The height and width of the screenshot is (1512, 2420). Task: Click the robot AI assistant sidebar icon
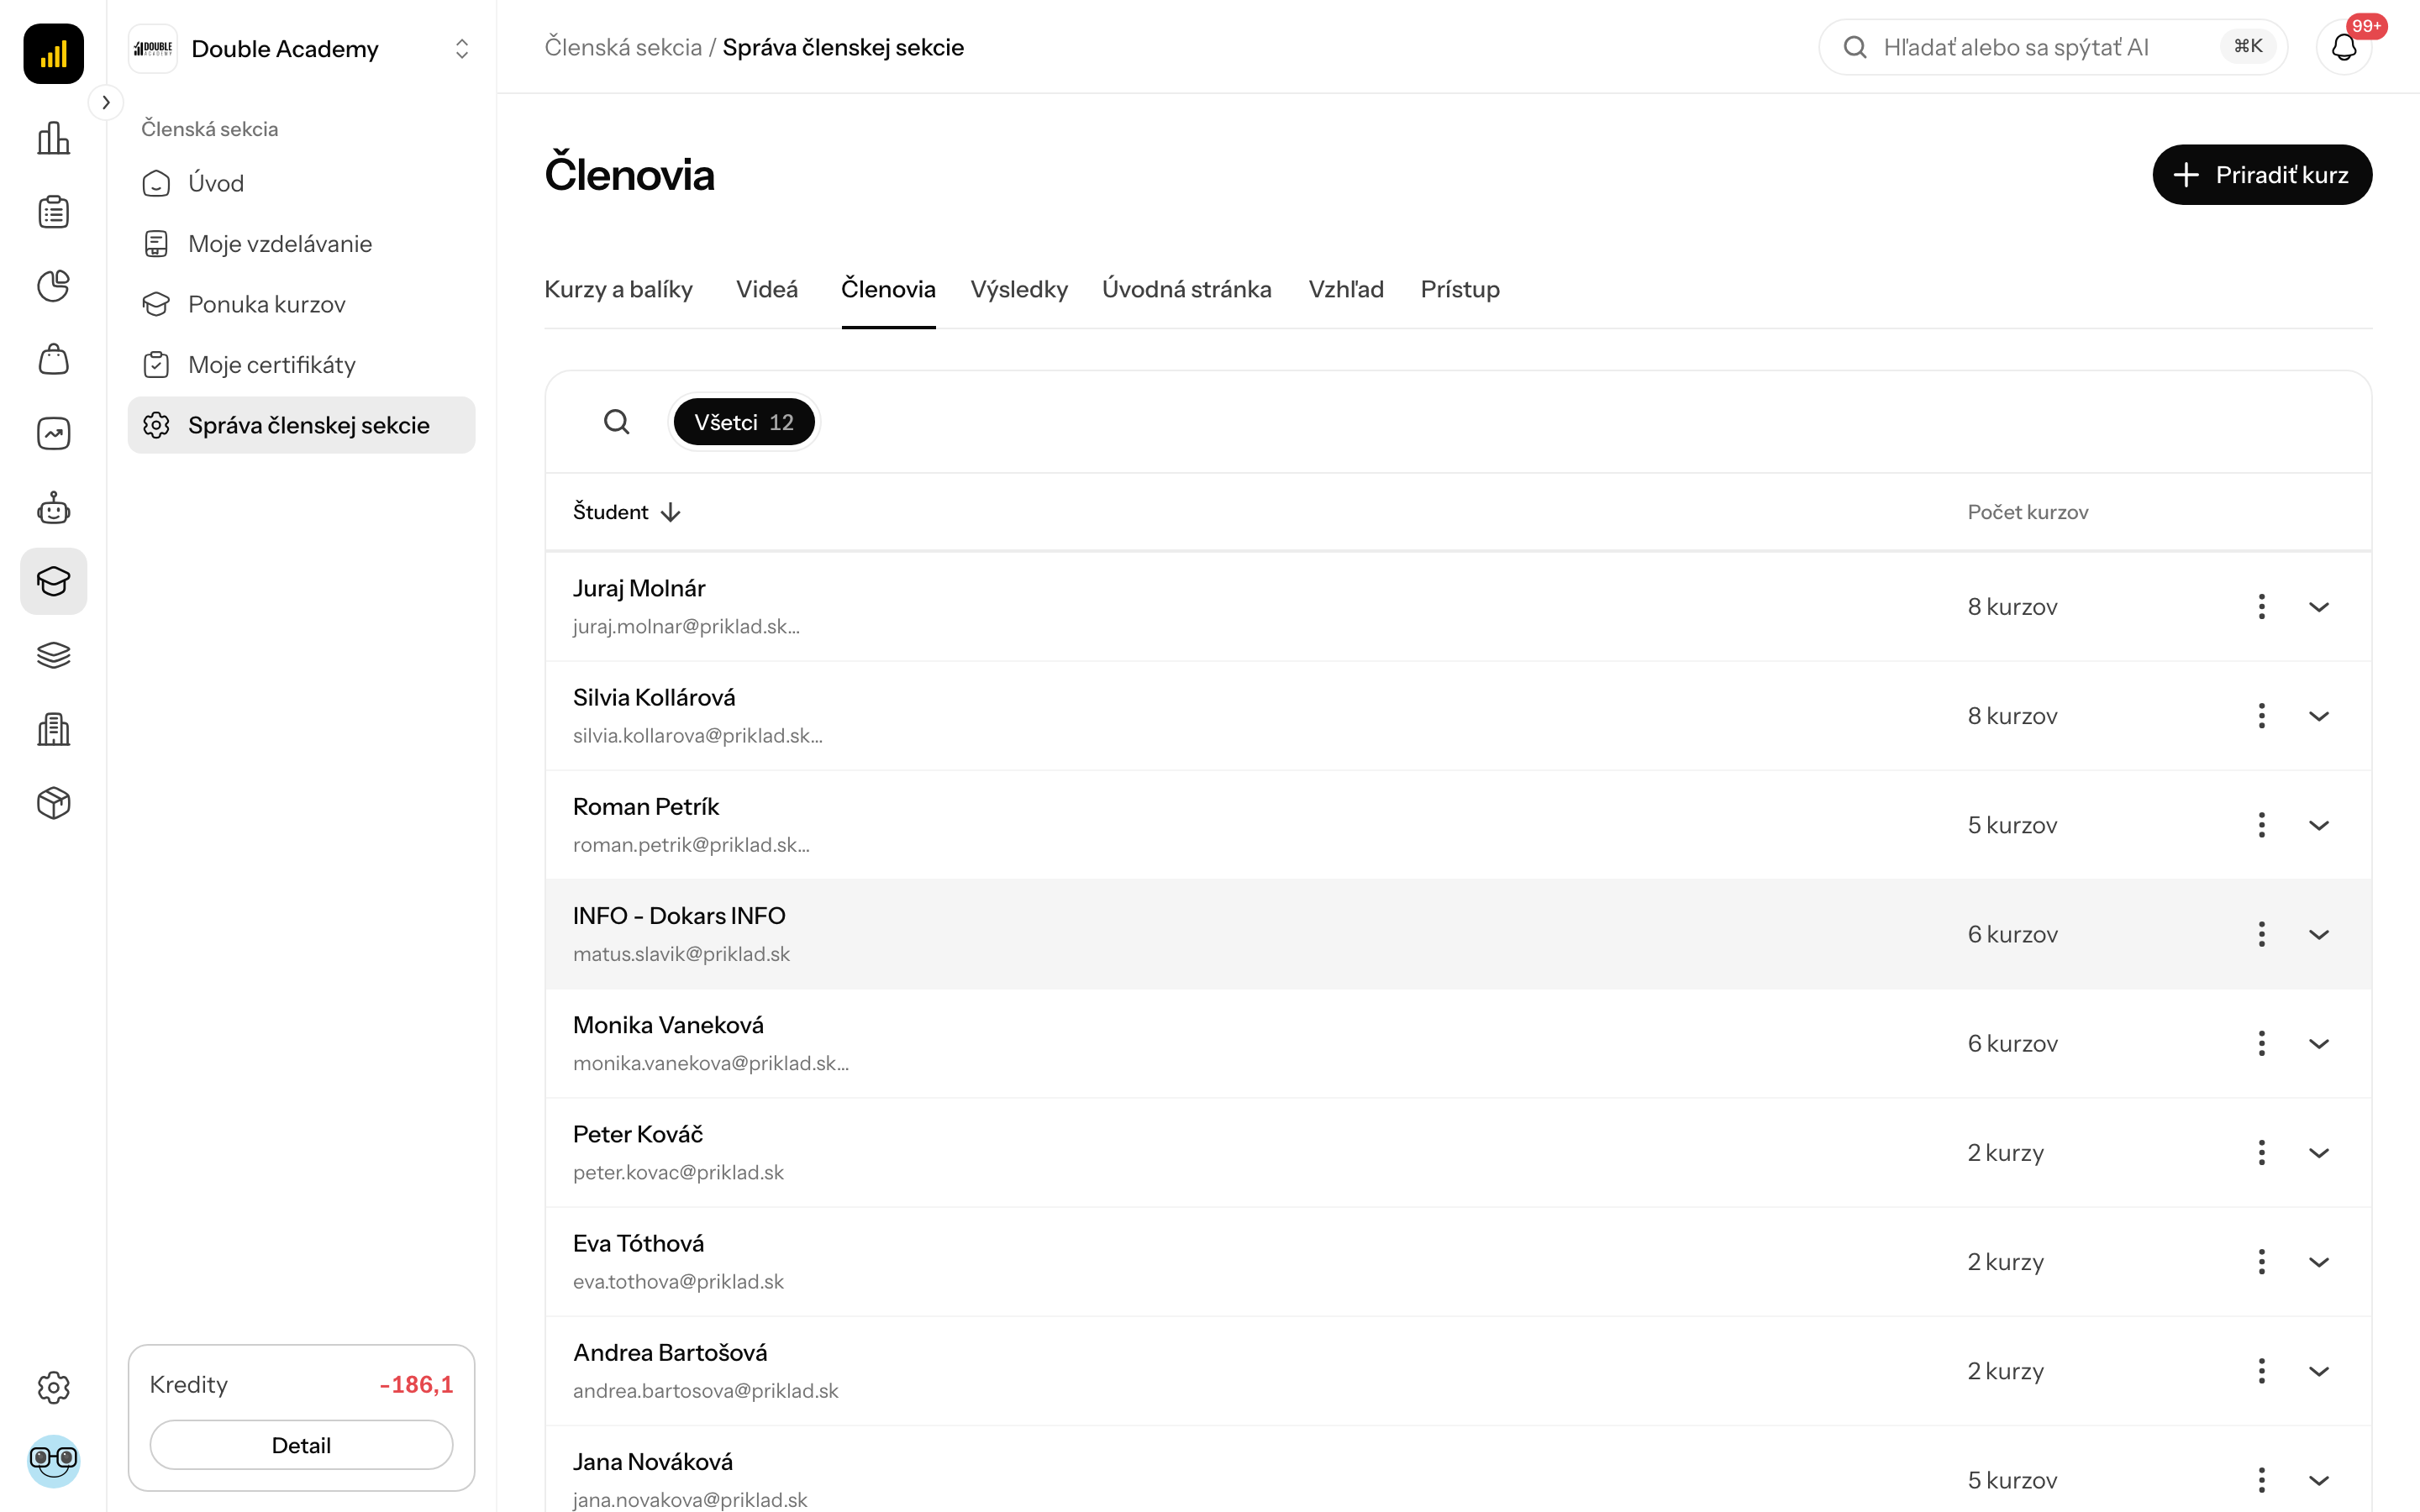[53, 508]
